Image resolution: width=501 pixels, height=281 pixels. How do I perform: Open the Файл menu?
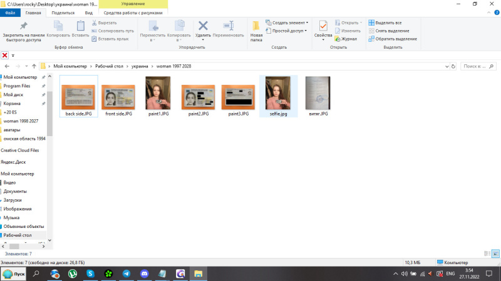pyautogui.click(x=11, y=12)
